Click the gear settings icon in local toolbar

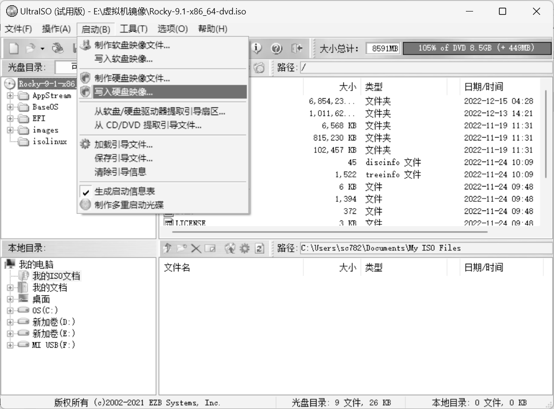(x=245, y=248)
